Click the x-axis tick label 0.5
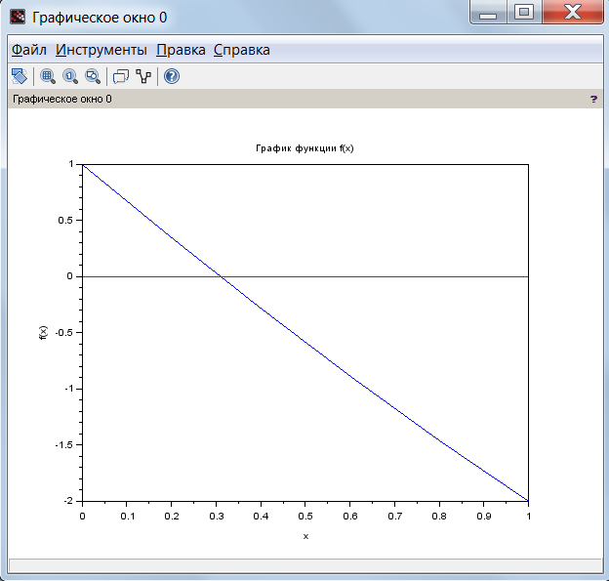Viewport: 609px width, 581px height. click(305, 517)
